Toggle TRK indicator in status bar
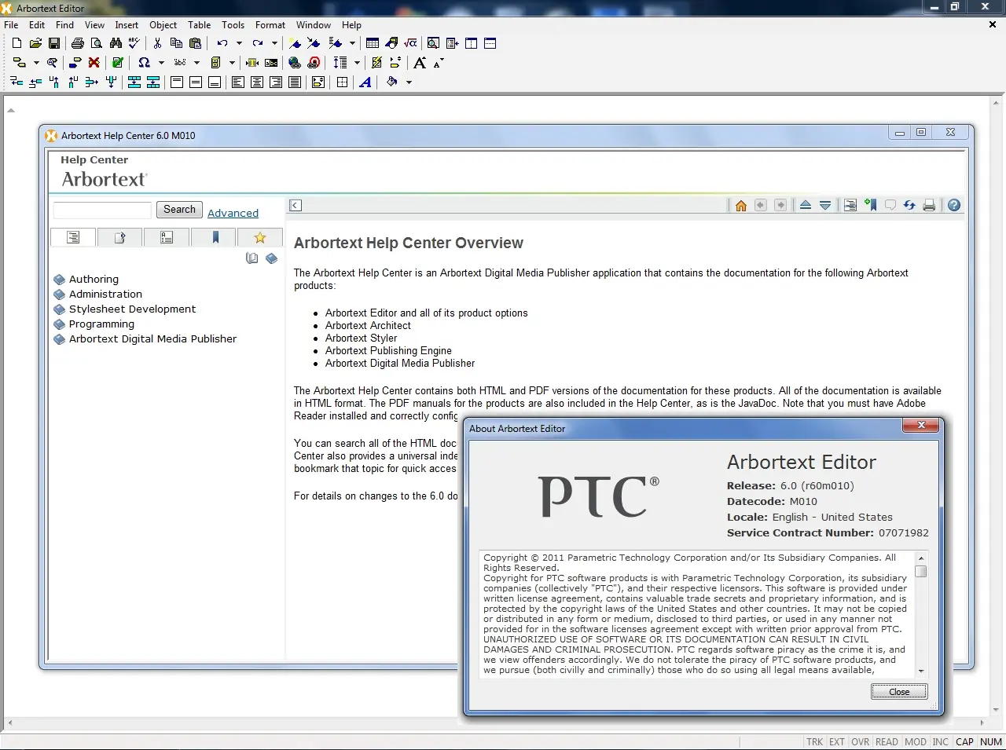1006x750 pixels. click(x=814, y=741)
